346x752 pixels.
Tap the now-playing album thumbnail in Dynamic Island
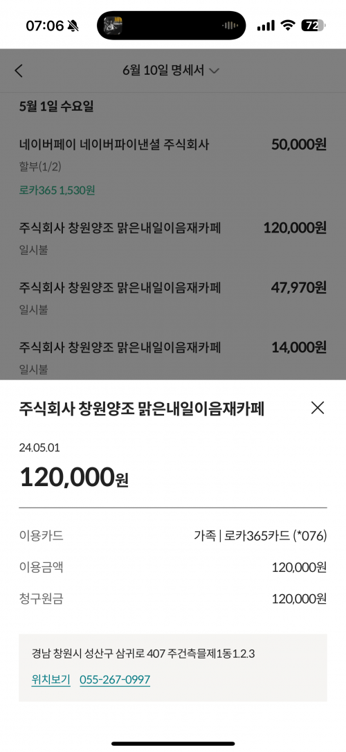[x=113, y=26]
